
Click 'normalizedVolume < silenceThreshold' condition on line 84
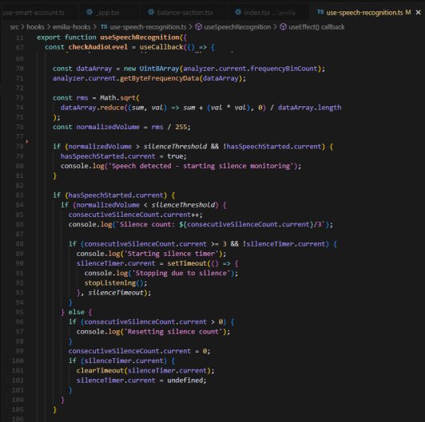point(145,205)
